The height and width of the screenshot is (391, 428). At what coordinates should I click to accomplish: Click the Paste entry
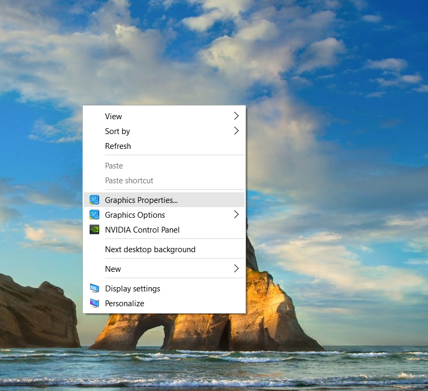[x=114, y=165]
